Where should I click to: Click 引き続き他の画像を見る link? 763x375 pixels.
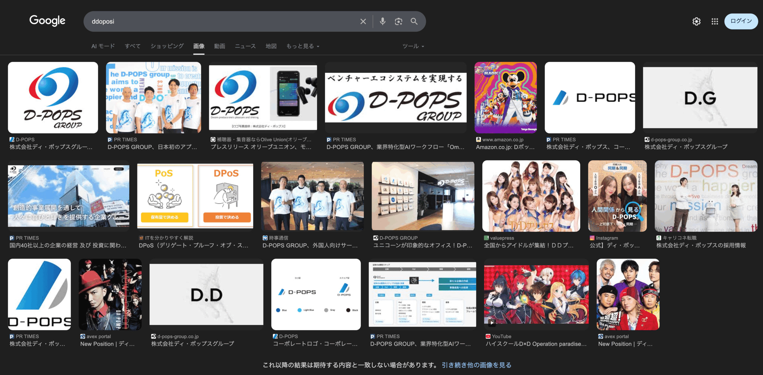pos(476,365)
